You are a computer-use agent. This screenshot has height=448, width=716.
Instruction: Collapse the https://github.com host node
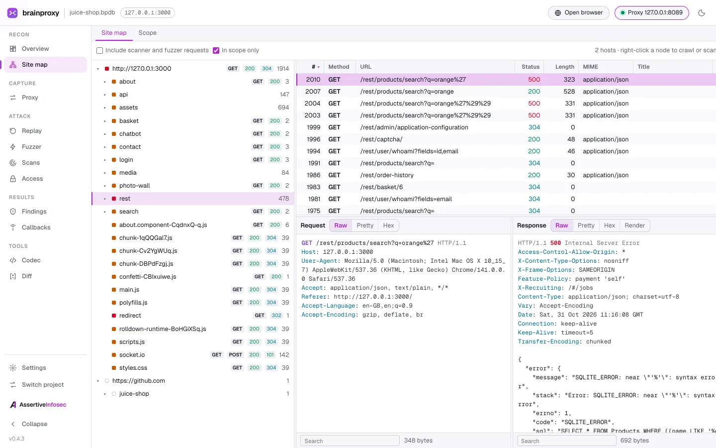(98, 381)
